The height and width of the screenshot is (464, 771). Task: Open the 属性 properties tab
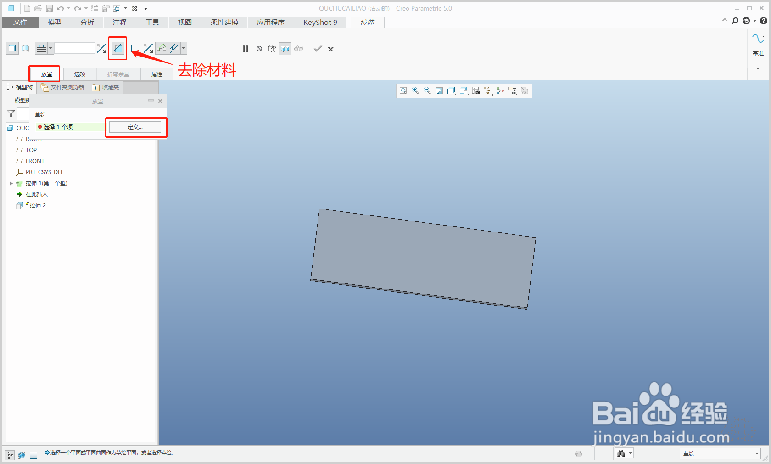tap(157, 74)
